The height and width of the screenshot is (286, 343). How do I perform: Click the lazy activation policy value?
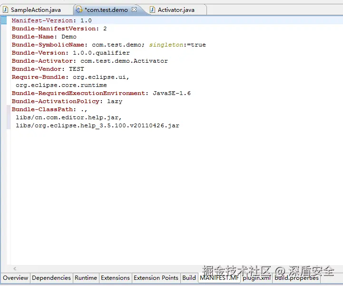115,101
